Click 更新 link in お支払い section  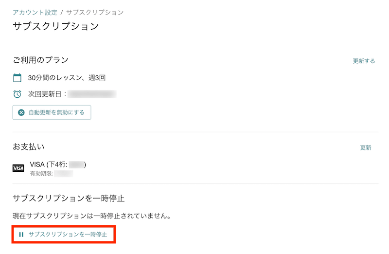366,147
